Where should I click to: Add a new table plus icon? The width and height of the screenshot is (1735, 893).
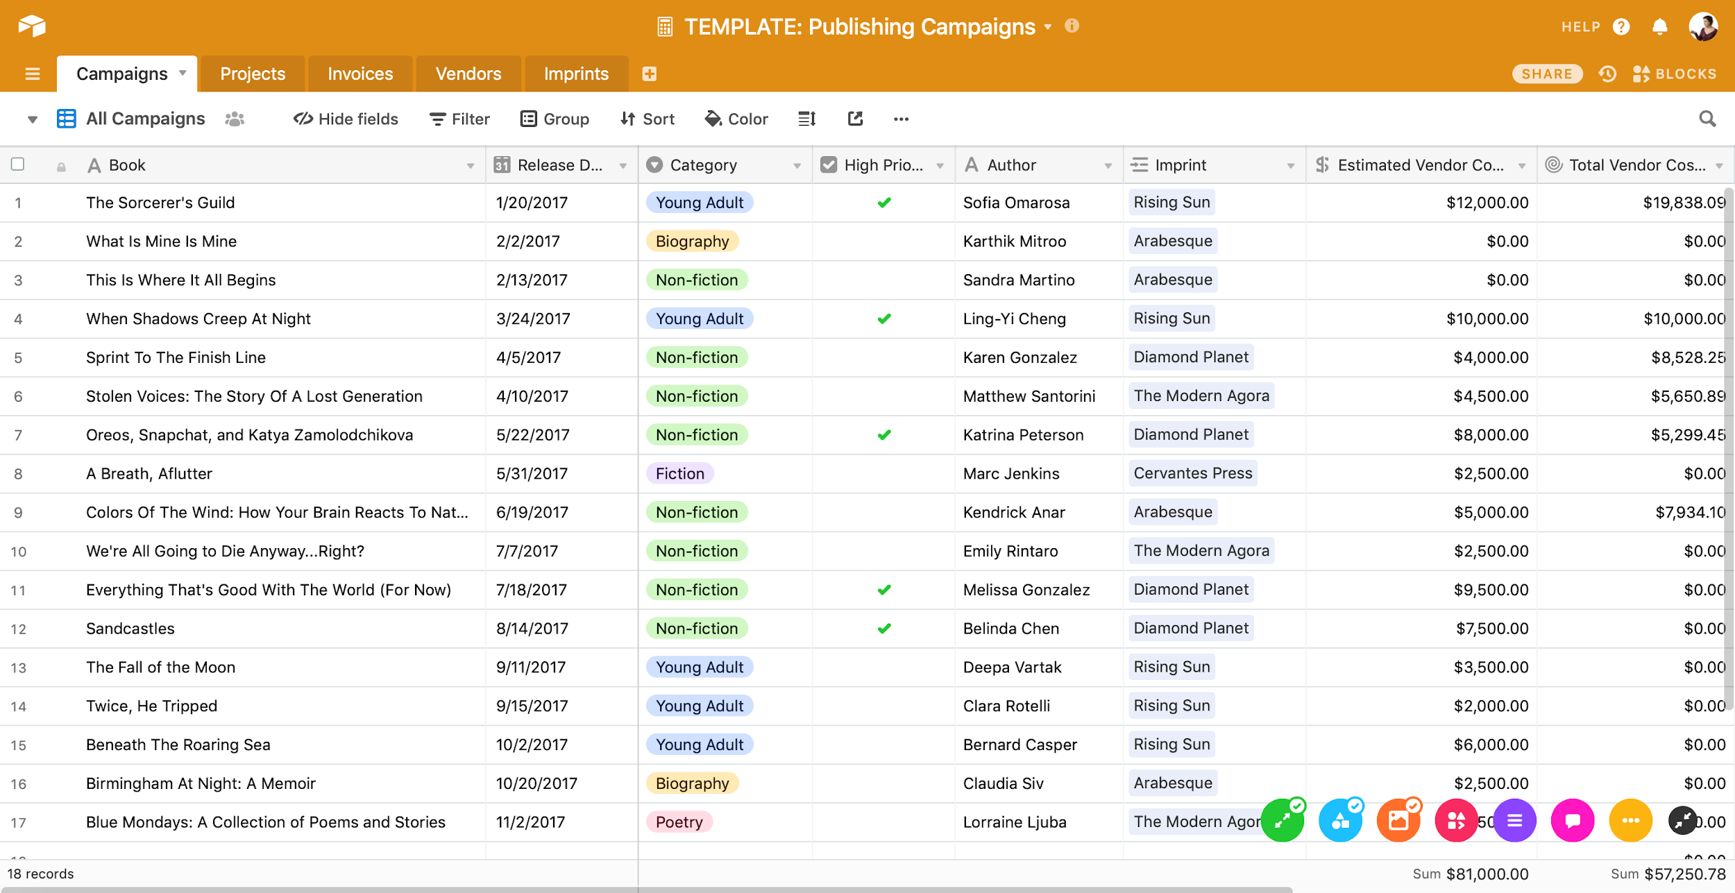point(649,74)
